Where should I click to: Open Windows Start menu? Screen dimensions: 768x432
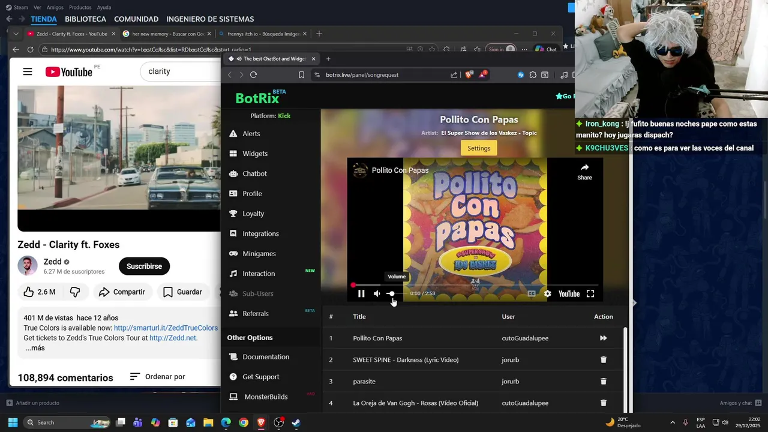tap(13, 422)
